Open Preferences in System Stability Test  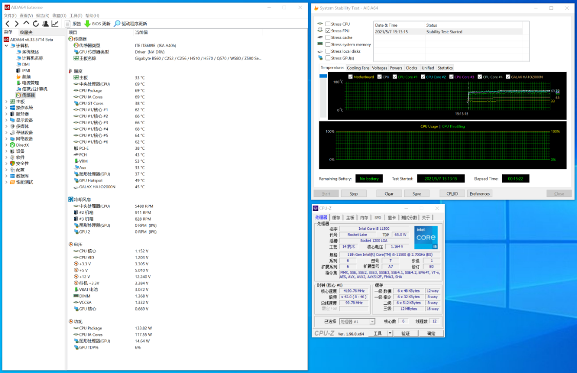(480, 193)
